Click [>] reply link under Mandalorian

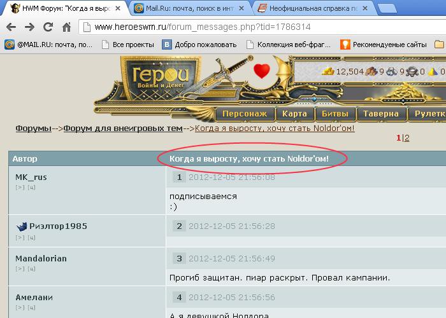coord(20,269)
